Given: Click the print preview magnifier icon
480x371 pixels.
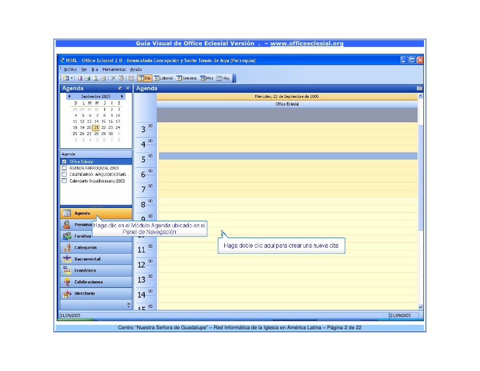Looking at the screenshot, I should 95,78.
